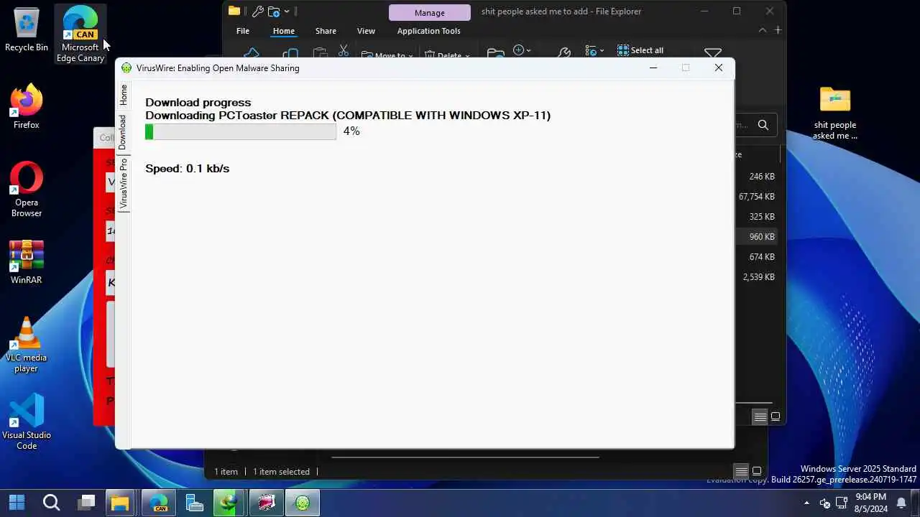
Task: Select the 674 KB file row
Action: click(x=756, y=256)
